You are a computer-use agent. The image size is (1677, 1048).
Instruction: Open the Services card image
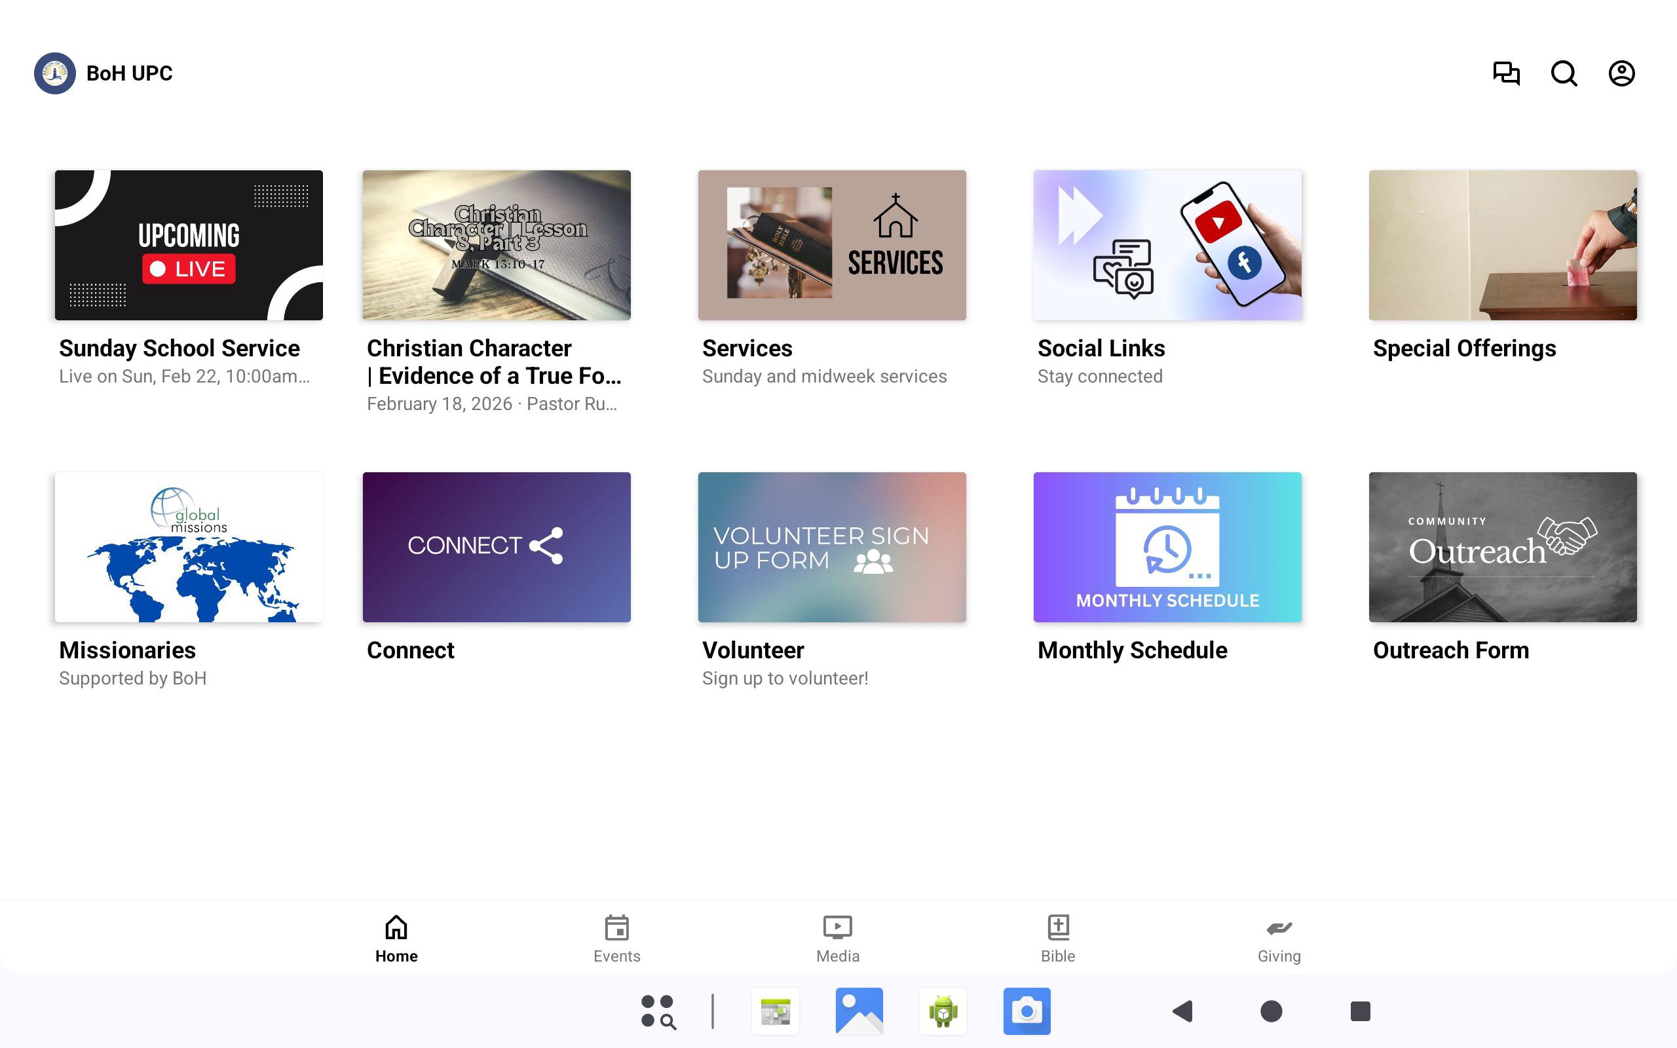831,245
